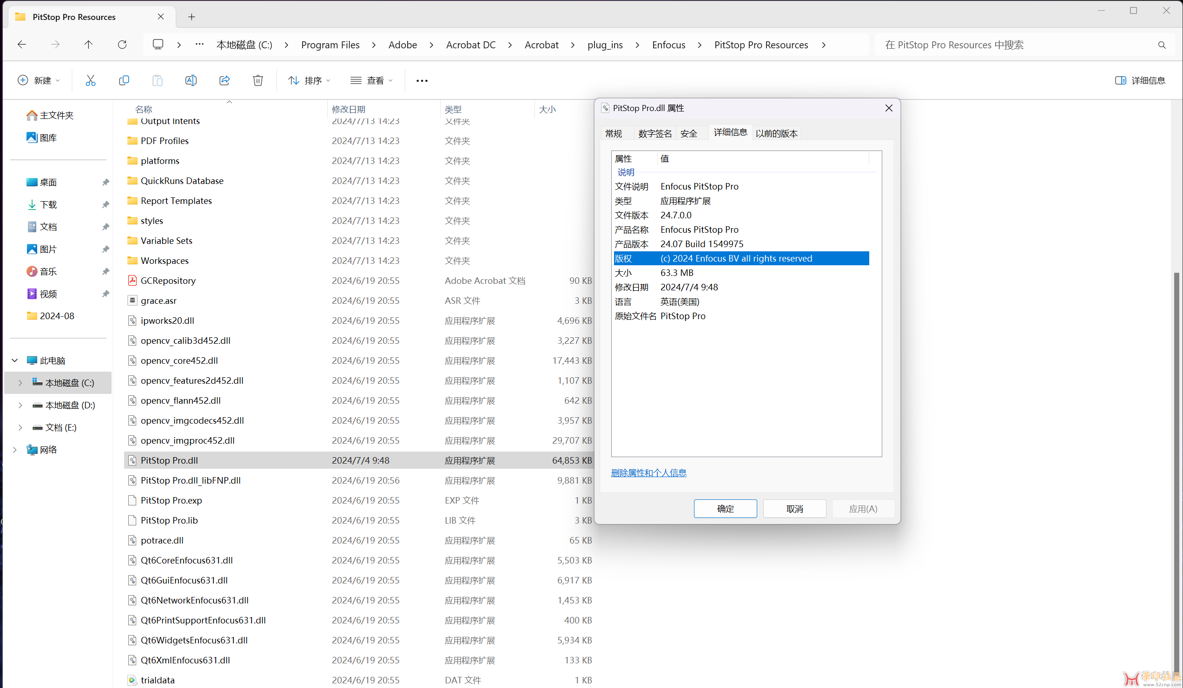Open 主文件夹 home in sidebar
Screen dimensions: 1183x688
tap(50, 116)
